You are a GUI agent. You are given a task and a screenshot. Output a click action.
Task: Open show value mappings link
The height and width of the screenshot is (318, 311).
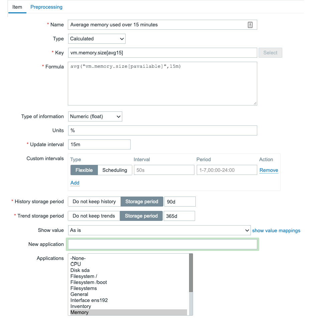276,231
